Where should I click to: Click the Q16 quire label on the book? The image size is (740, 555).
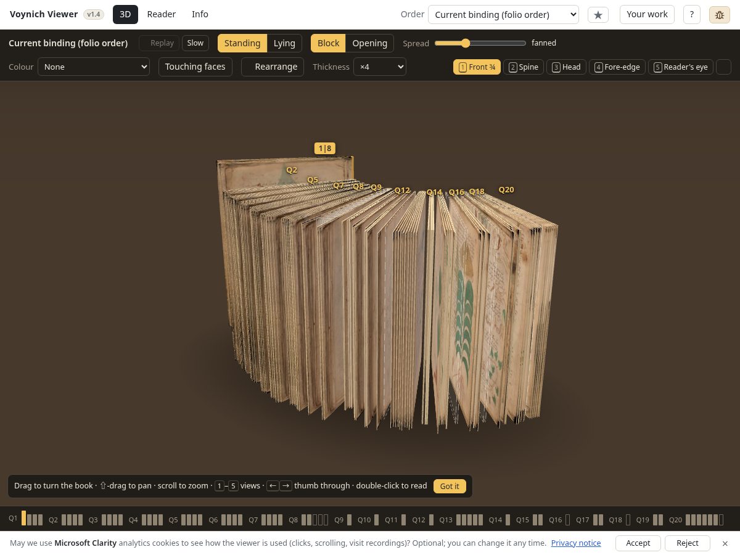point(456,192)
